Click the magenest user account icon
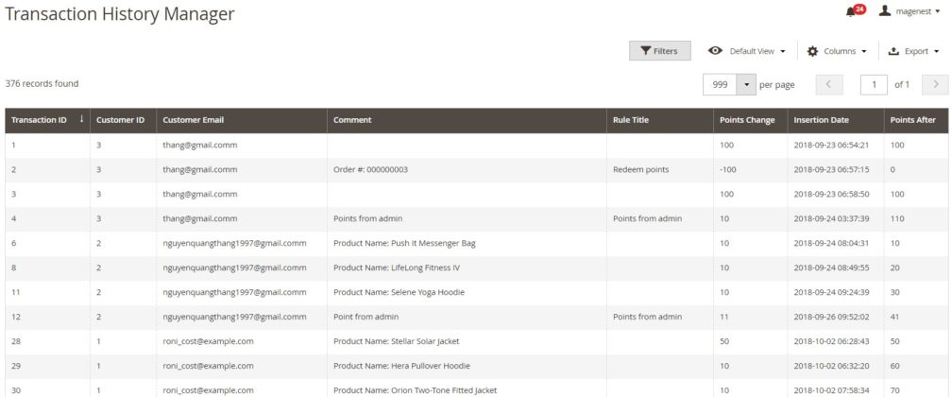952x397 pixels. (x=884, y=10)
